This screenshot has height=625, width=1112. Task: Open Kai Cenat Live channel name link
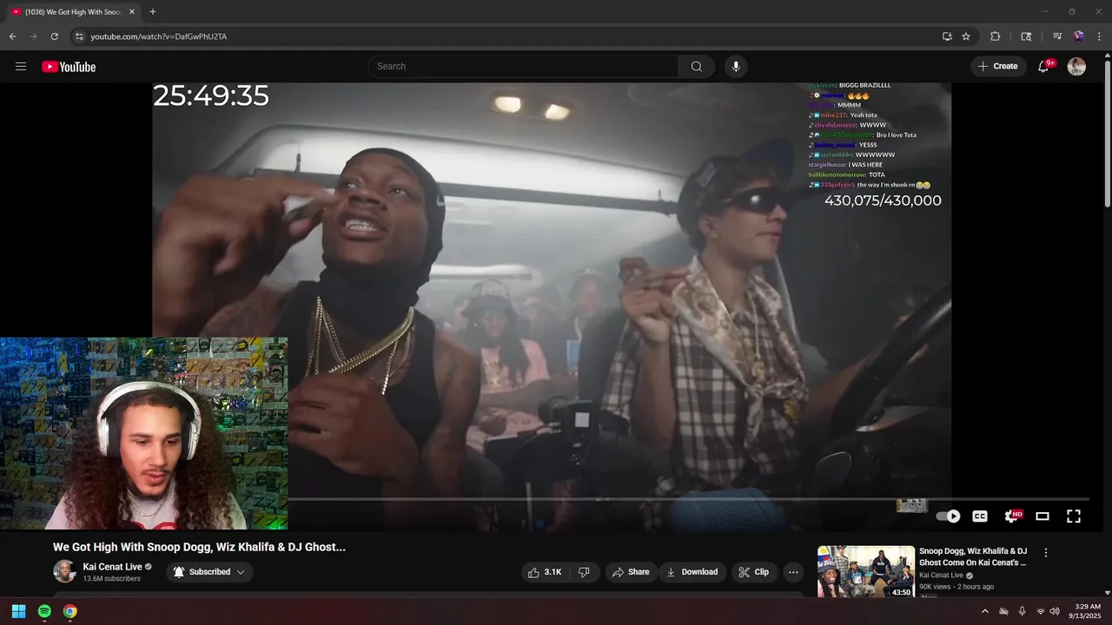click(112, 567)
